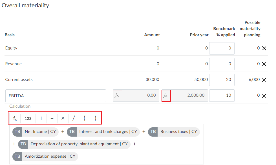The image size is (276, 165).
Task: Insert the multiply operator in the calculation
Action: click(63, 118)
